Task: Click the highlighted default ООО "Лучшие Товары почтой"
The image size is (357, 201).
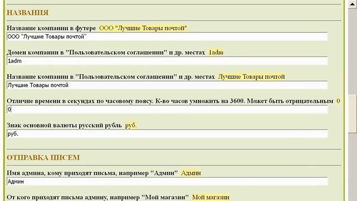Action: 143,28
